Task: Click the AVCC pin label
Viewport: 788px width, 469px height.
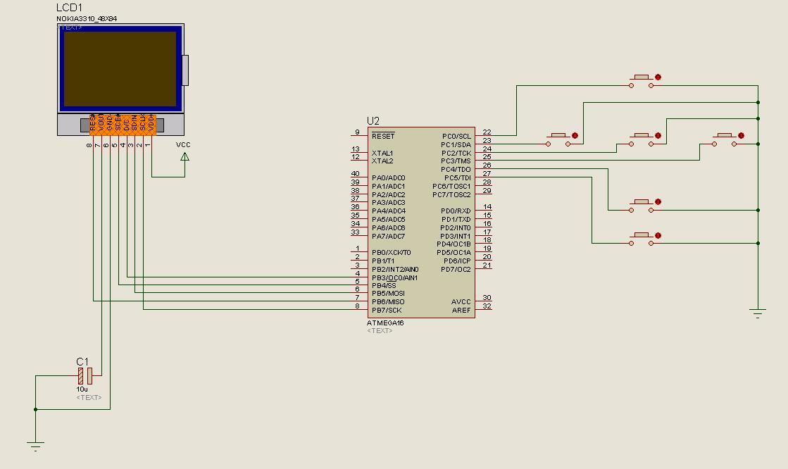Action: point(461,302)
